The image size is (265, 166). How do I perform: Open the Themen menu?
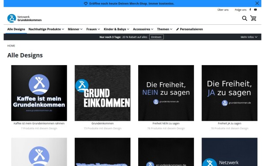pyautogui.click(x=165, y=29)
